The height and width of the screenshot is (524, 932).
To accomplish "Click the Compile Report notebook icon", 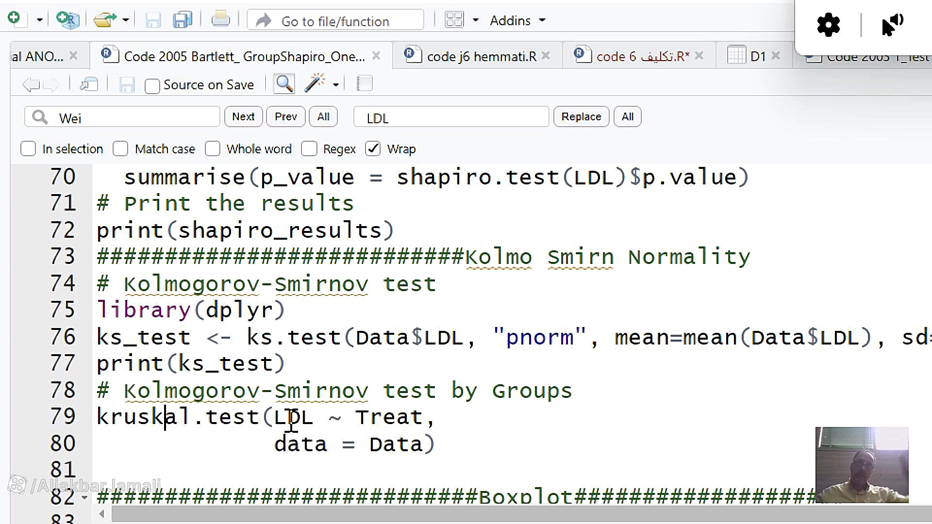I will tap(364, 84).
